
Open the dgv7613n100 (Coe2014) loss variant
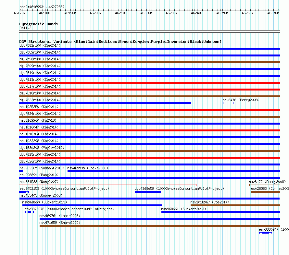tap(149, 83)
